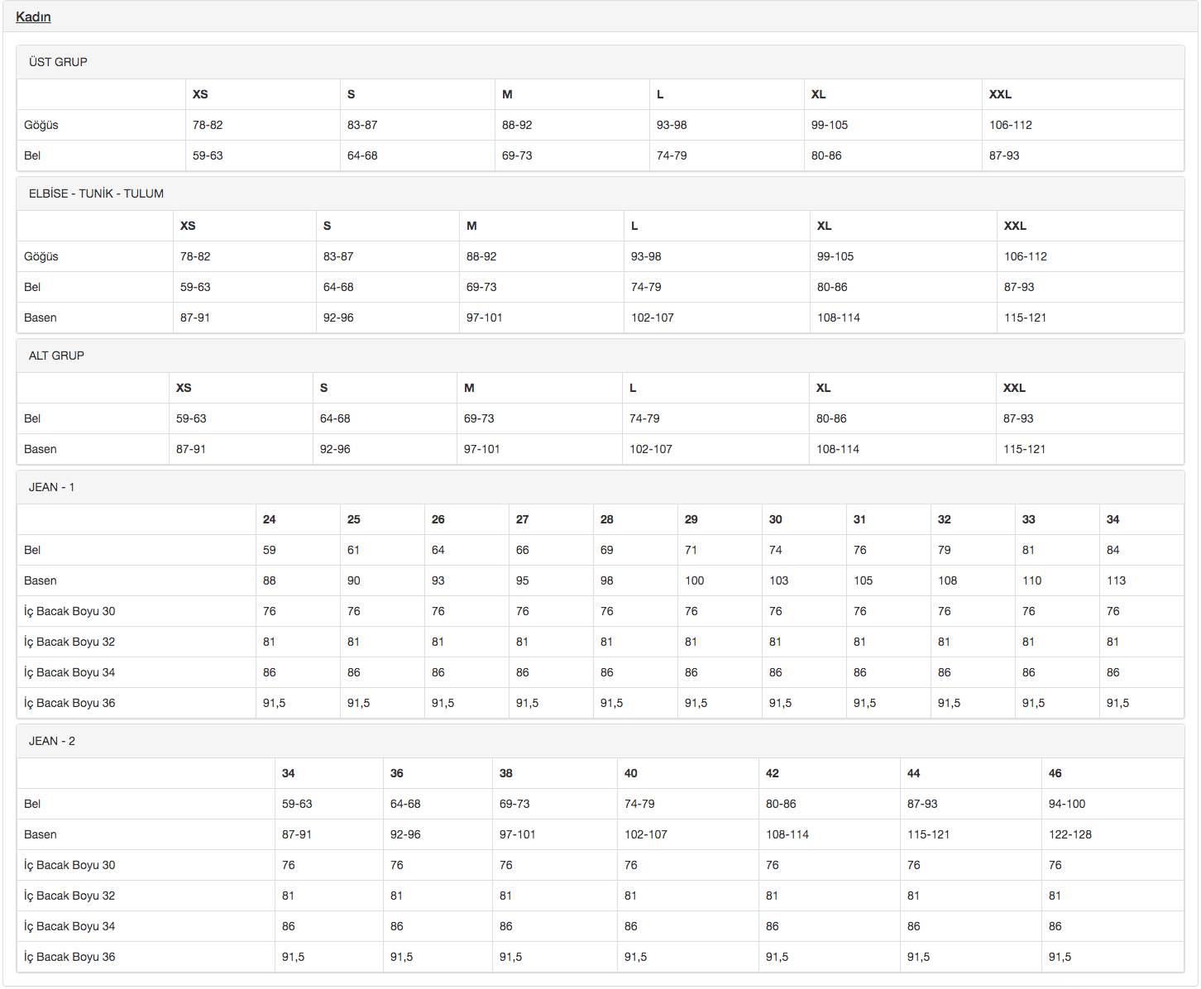This screenshot has width=1201, height=989.
Task: Click the Kadın heading link
Action: point(33,17)
